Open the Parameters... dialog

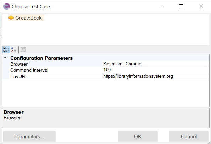[29, 136]
